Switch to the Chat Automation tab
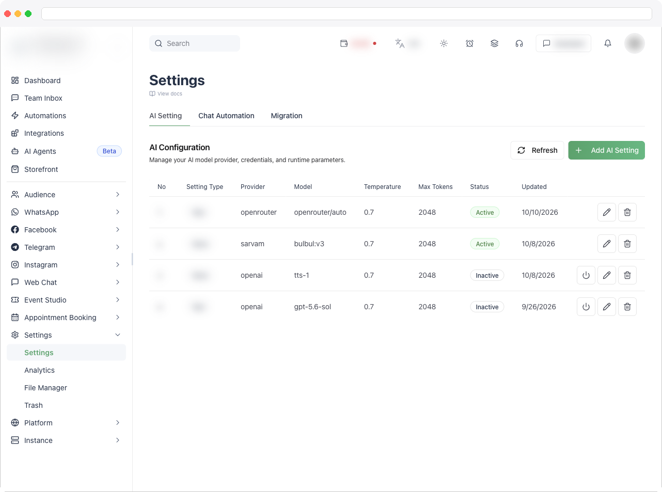The width and height of the screenshot is (662, 492). [226, 116]
